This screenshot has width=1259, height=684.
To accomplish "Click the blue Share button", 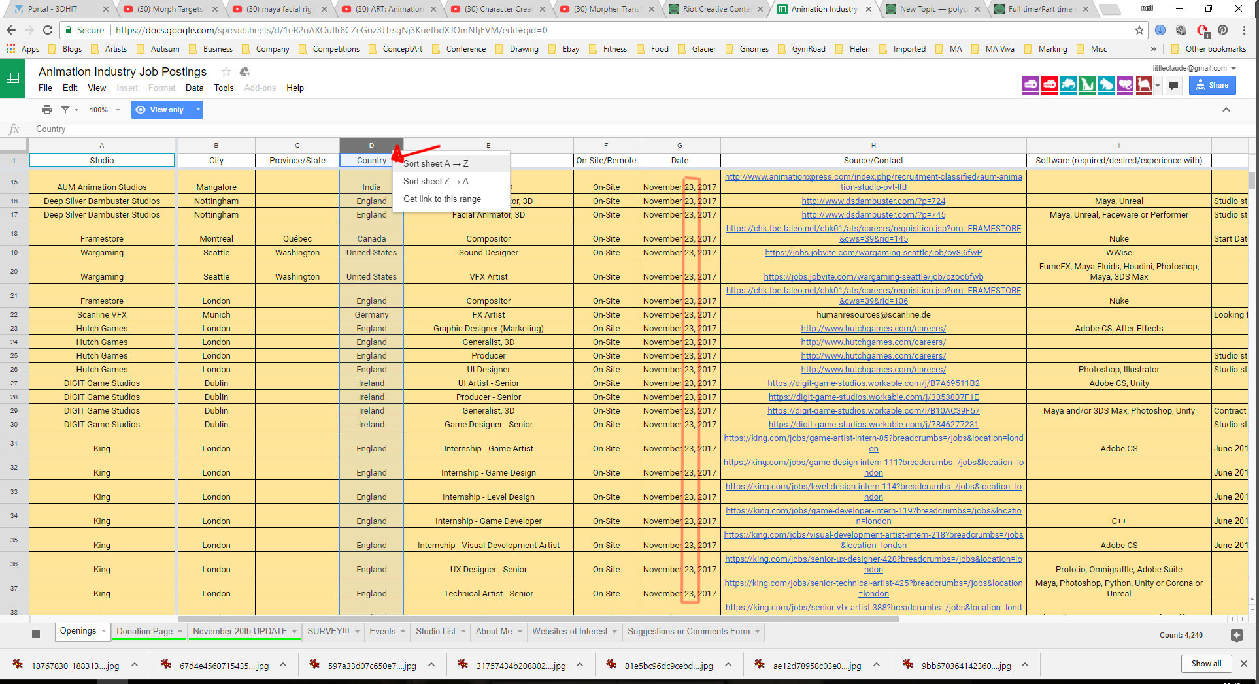I will click(x=1212, y=85).
